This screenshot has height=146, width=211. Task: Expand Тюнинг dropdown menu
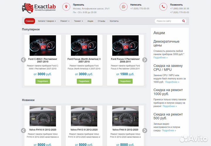pyautogui.click(x=79, y=21)
